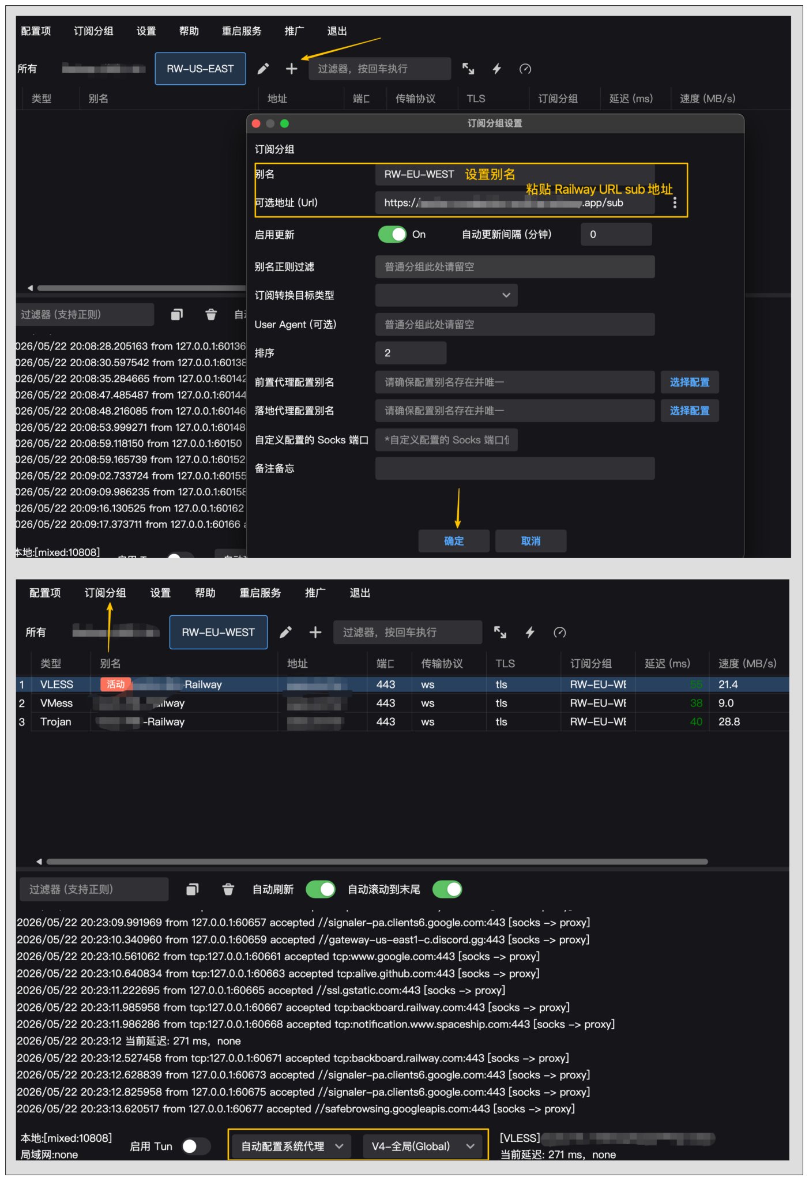This screenshot has height=1181, width=809.
Task: Click the expand arrows icon in the lower window toolbar
Action: click(500, 632)
